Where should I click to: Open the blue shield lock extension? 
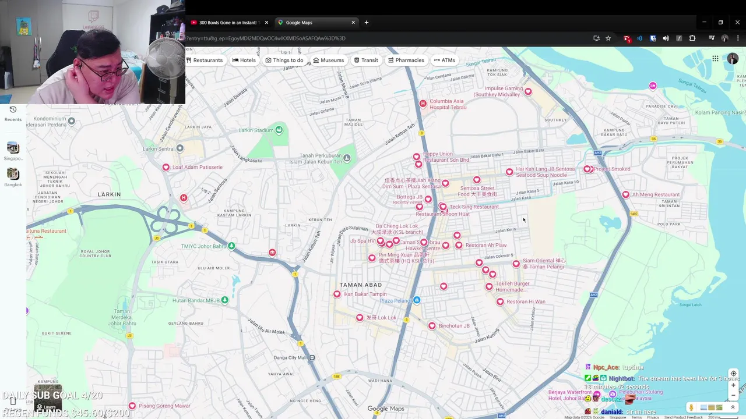(653, 38)
